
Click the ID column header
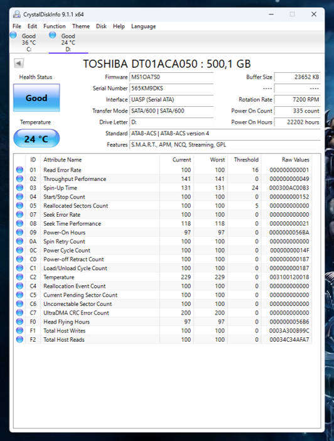point(33,160)
